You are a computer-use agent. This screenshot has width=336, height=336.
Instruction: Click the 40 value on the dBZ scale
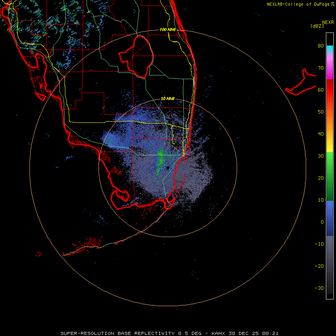click(x=321, y=134)
